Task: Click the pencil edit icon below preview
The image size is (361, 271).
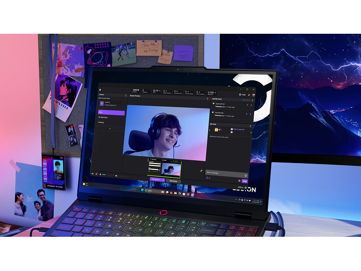Action: point(201,171)
